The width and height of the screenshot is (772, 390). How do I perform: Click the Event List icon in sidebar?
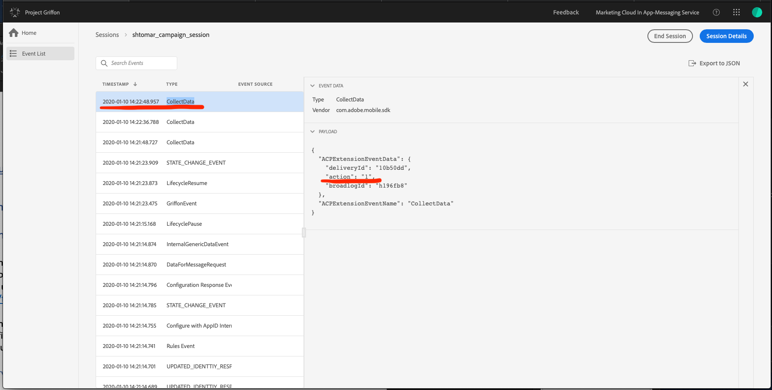13,53
